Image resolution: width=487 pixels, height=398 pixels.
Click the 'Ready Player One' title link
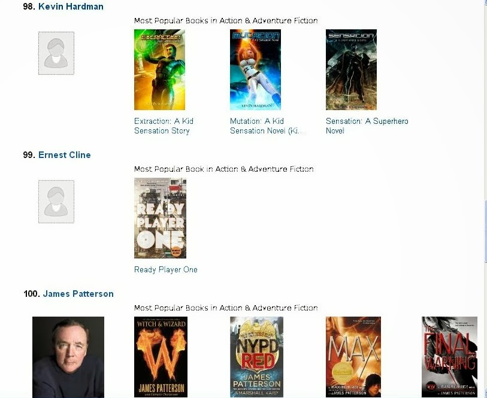point(166,269)
